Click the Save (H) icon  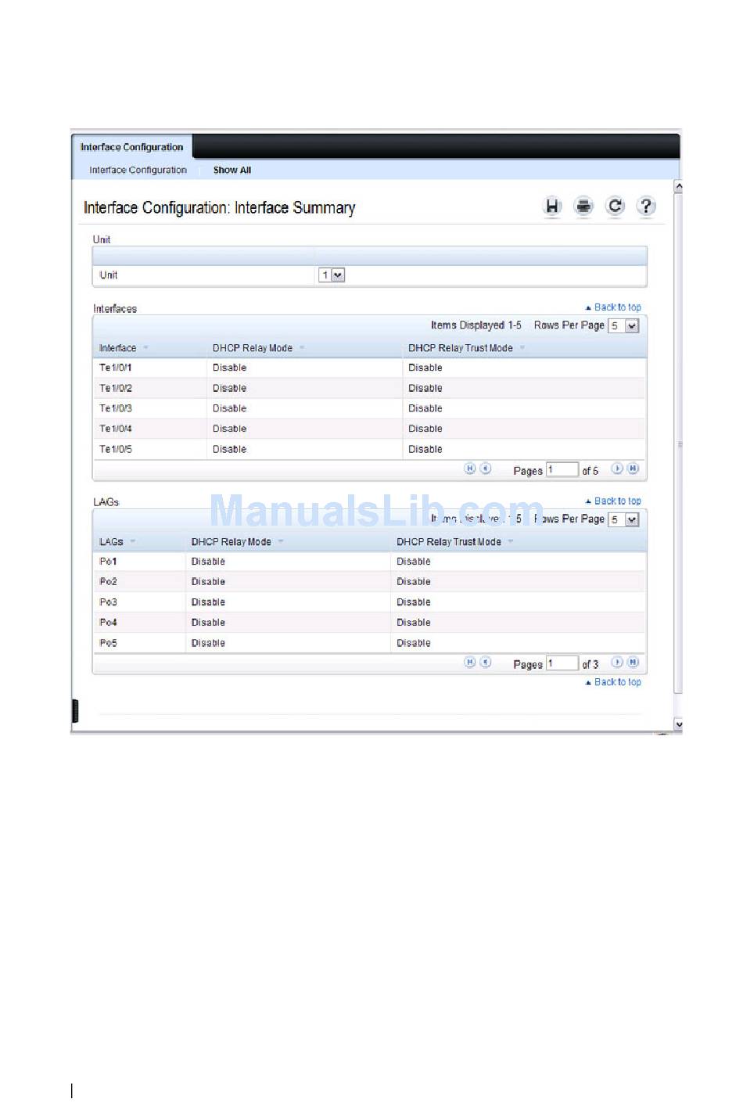point(552,206)
